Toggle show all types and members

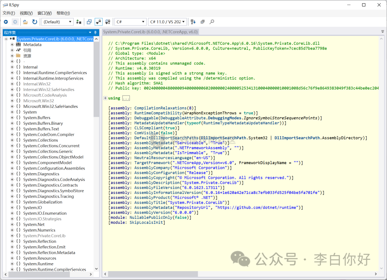pos(107,22)
